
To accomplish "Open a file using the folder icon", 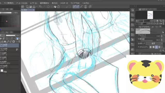I will [x=31, y=7].
